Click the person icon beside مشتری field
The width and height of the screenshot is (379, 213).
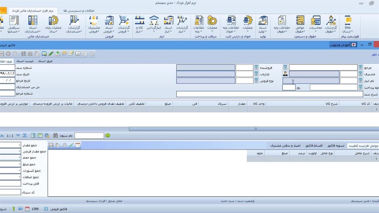point(285,74)
